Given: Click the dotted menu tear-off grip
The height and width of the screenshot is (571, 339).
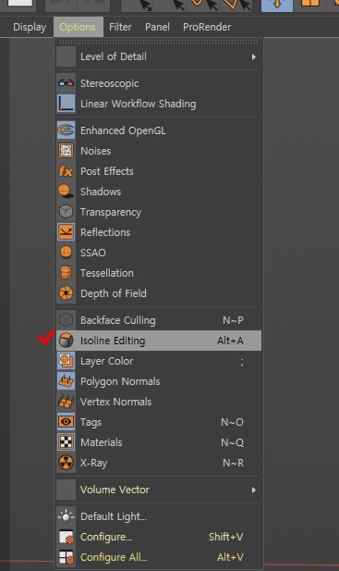Looking at the screenshot, I should (x=159, y=43).
